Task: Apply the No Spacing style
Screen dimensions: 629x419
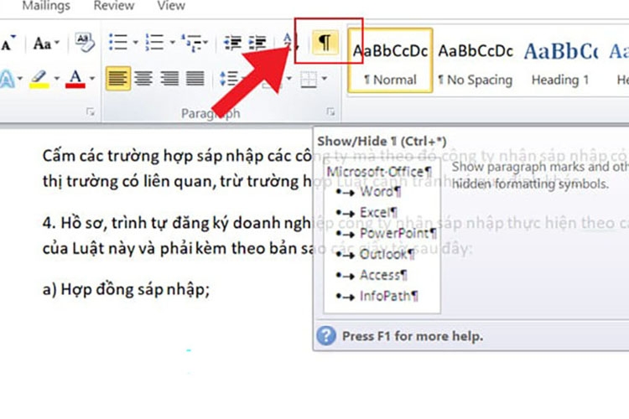Action: pos(476,60)
